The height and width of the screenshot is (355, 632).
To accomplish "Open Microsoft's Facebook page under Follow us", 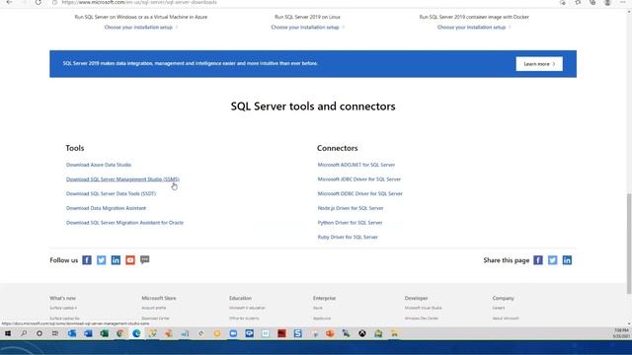I will tap(87, 260).
